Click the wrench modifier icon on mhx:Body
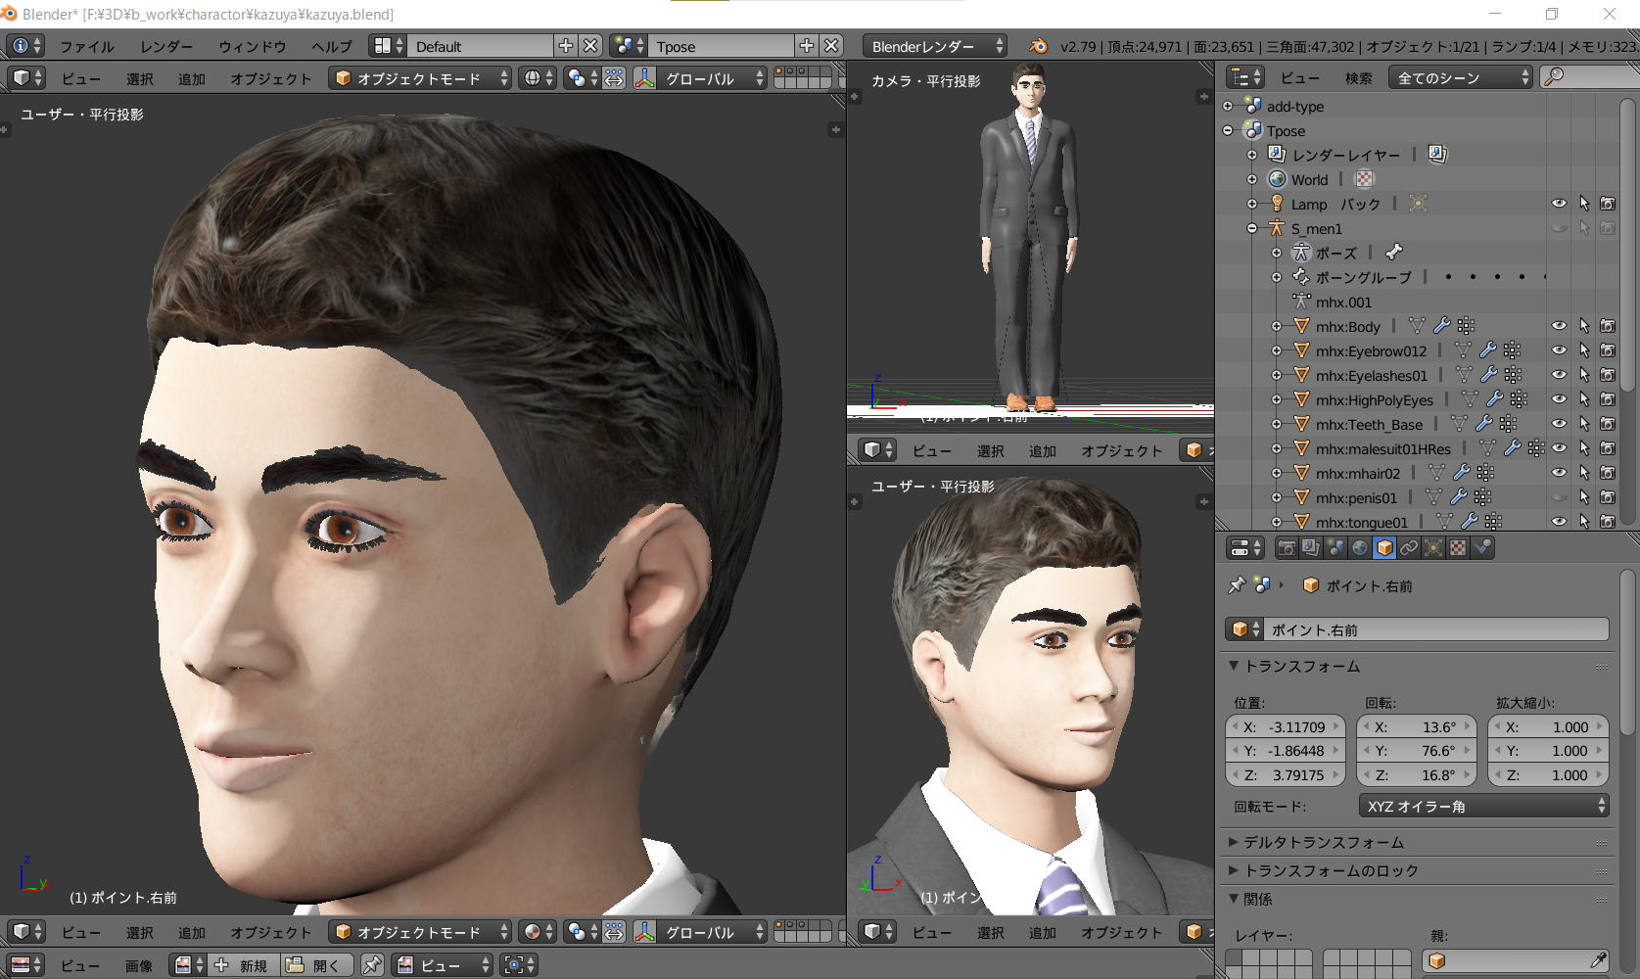1640x979 pixels. tap(1441, 326)
